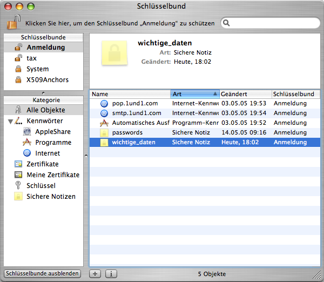The image size is (324, 282).
Task: Click the plus button to add item
Action: tap(94, 274)
